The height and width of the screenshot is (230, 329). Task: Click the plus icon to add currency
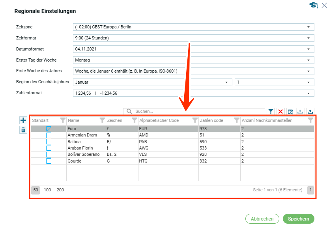(23, 120)
